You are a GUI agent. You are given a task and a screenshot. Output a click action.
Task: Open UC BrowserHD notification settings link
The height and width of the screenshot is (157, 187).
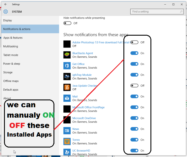pos(81,151)
